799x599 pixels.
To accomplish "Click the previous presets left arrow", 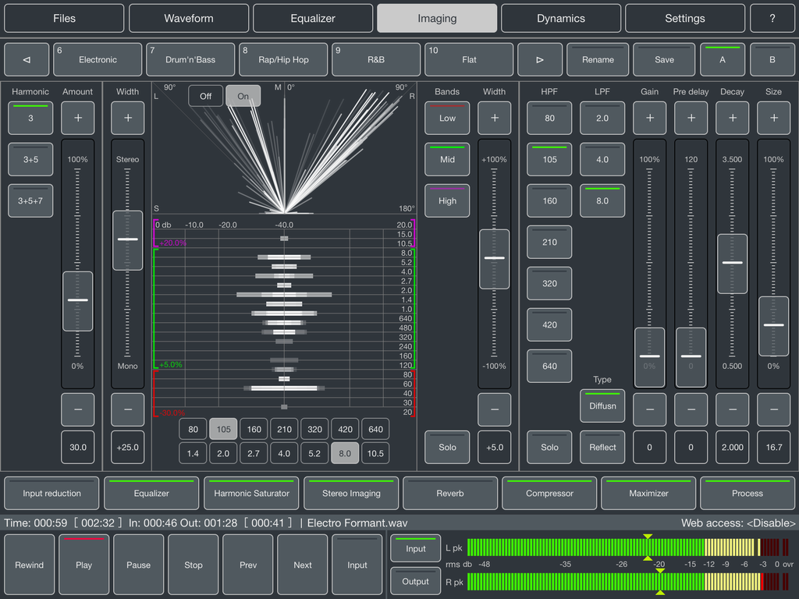I will pos(27,59).
